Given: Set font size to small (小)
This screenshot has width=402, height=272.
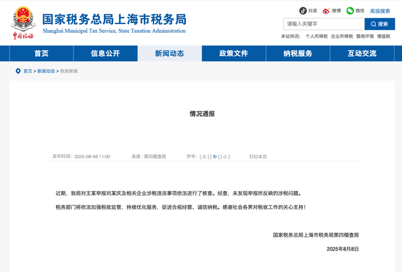Looking at the screenshot, I should point(226,156).
